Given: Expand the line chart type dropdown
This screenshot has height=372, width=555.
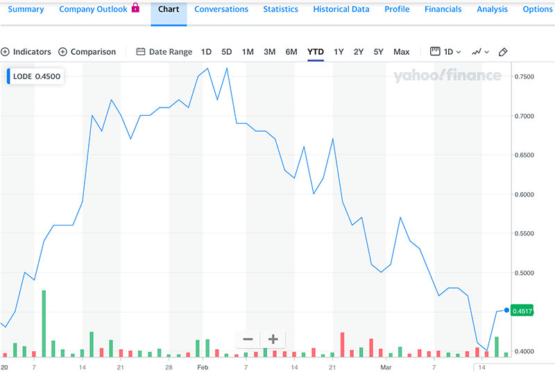Looking at the screenshot, I should pos(480,52).
